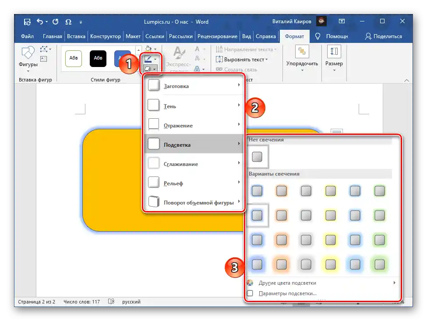Image resolution: width=427 pixels, height=321 pixels.
Task: Apply third-row gray glow variant
Action: [x=306, y=240]
